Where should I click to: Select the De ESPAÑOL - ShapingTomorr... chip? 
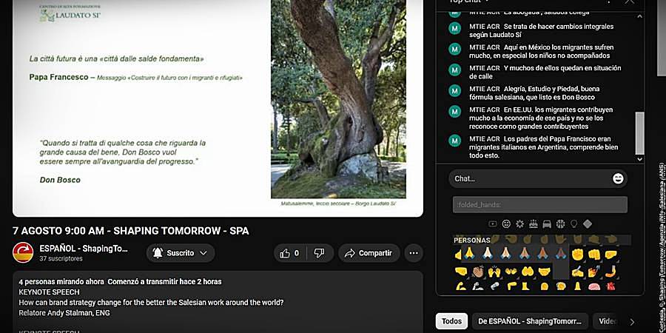[x=530, y=321]
